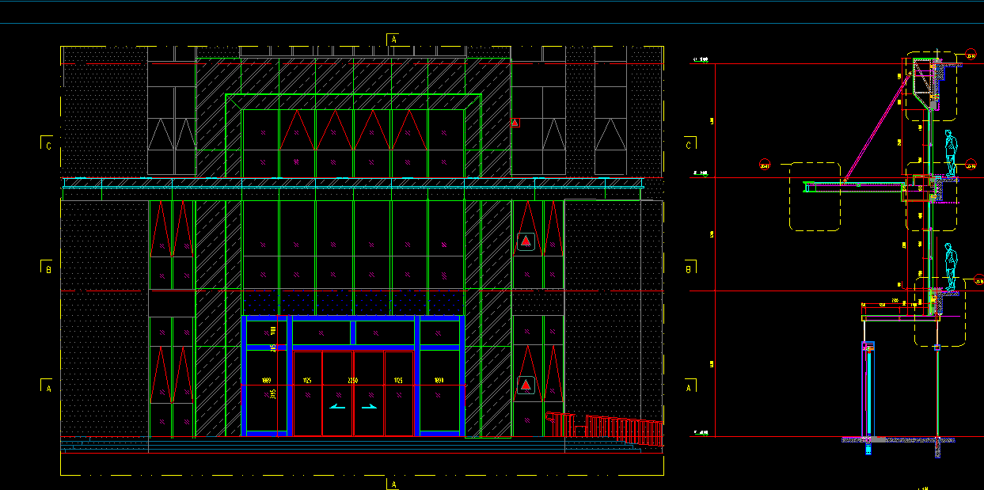Screen dimensions: 984x490
Task: Select the lower cyan human figure in section
Action: point(951,267)
